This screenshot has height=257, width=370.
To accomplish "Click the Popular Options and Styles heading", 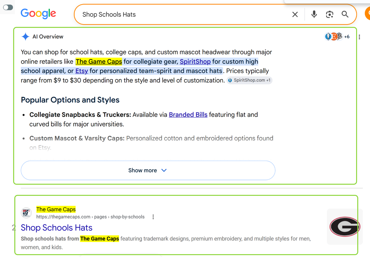I will click(70, 100).
